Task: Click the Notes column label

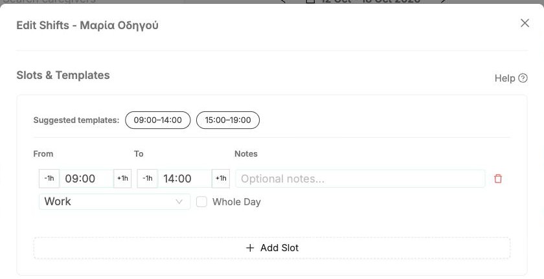Action: 246,153
